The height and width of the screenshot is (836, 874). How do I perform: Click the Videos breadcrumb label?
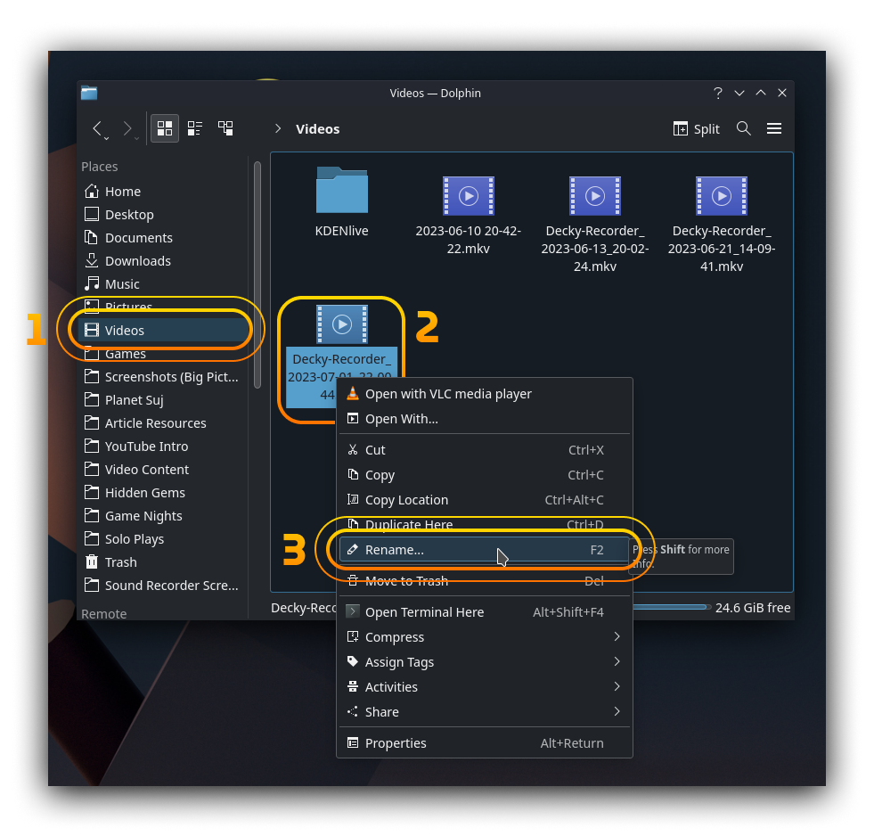pyautogui.click(x=318, y=129)
